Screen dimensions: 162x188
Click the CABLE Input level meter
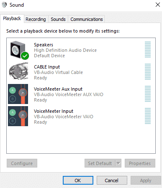coord(148,71)
